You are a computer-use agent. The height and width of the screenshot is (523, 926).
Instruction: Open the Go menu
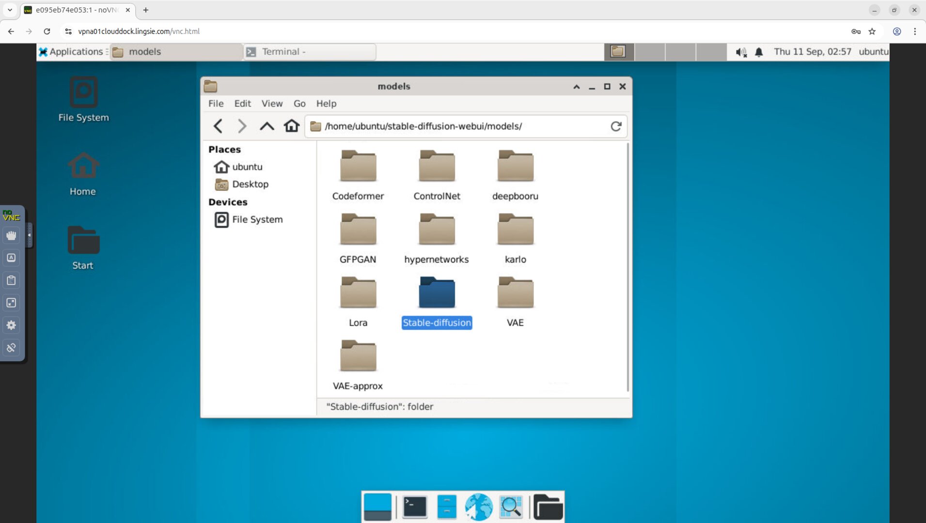click(x=299, y=103)
